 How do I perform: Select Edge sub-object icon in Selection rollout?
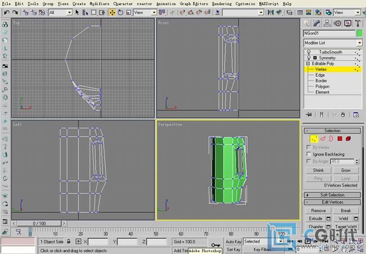click(x=323, y=139)
